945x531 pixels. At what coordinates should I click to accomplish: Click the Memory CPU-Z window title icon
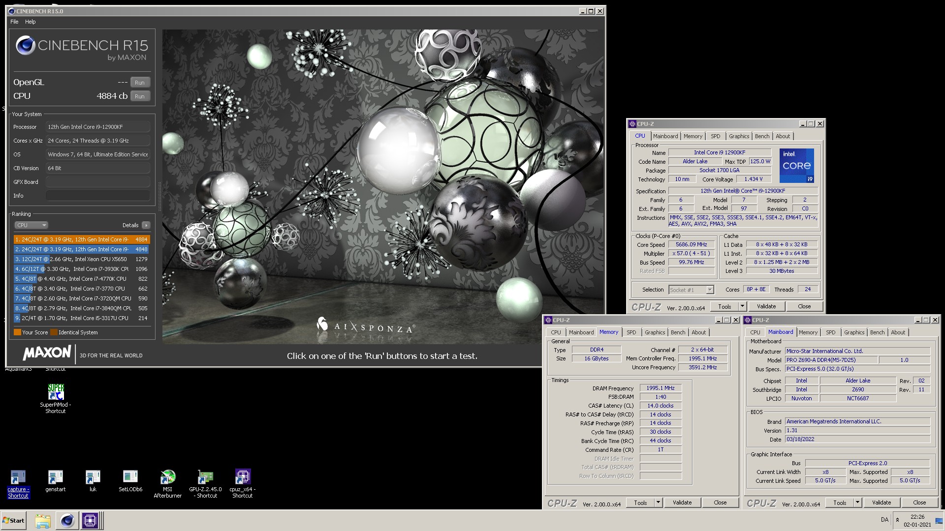pyautogui.click(x=548, y=320)
